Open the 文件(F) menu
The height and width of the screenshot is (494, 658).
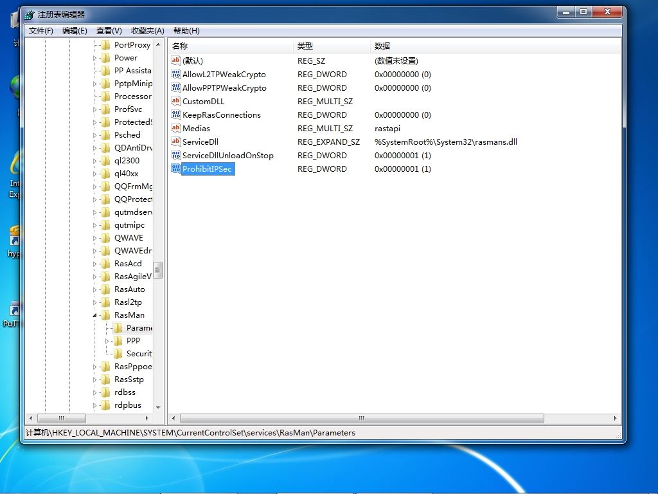(x=40, y=31)
